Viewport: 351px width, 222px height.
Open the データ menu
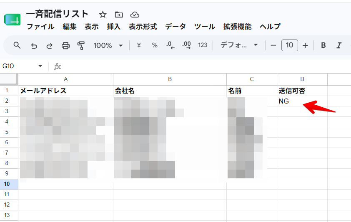point(175,27)
